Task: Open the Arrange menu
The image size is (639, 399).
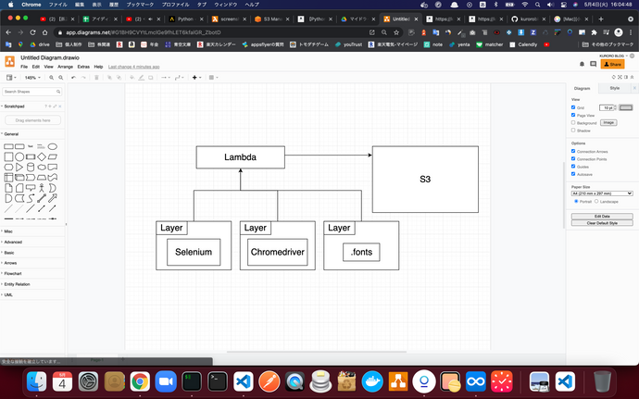Action: click(65, 67)
